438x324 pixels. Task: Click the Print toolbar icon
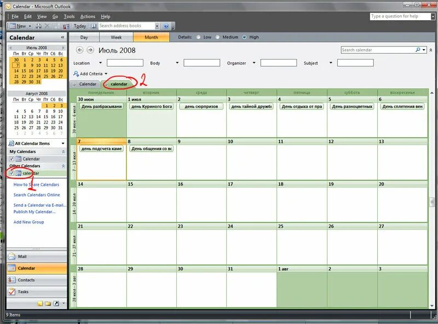click(38, 26)
